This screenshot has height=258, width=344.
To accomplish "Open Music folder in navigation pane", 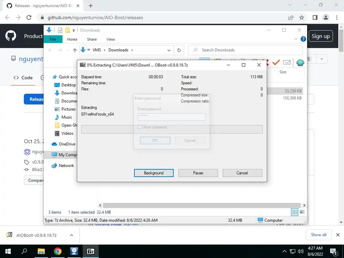I will tap(63, 117).
